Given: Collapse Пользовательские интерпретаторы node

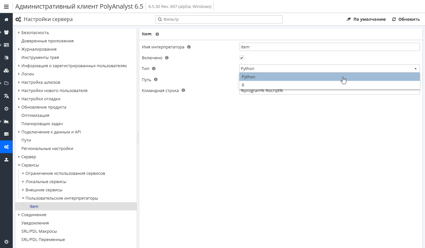Looking at the screenshot, I should point(23,198).
